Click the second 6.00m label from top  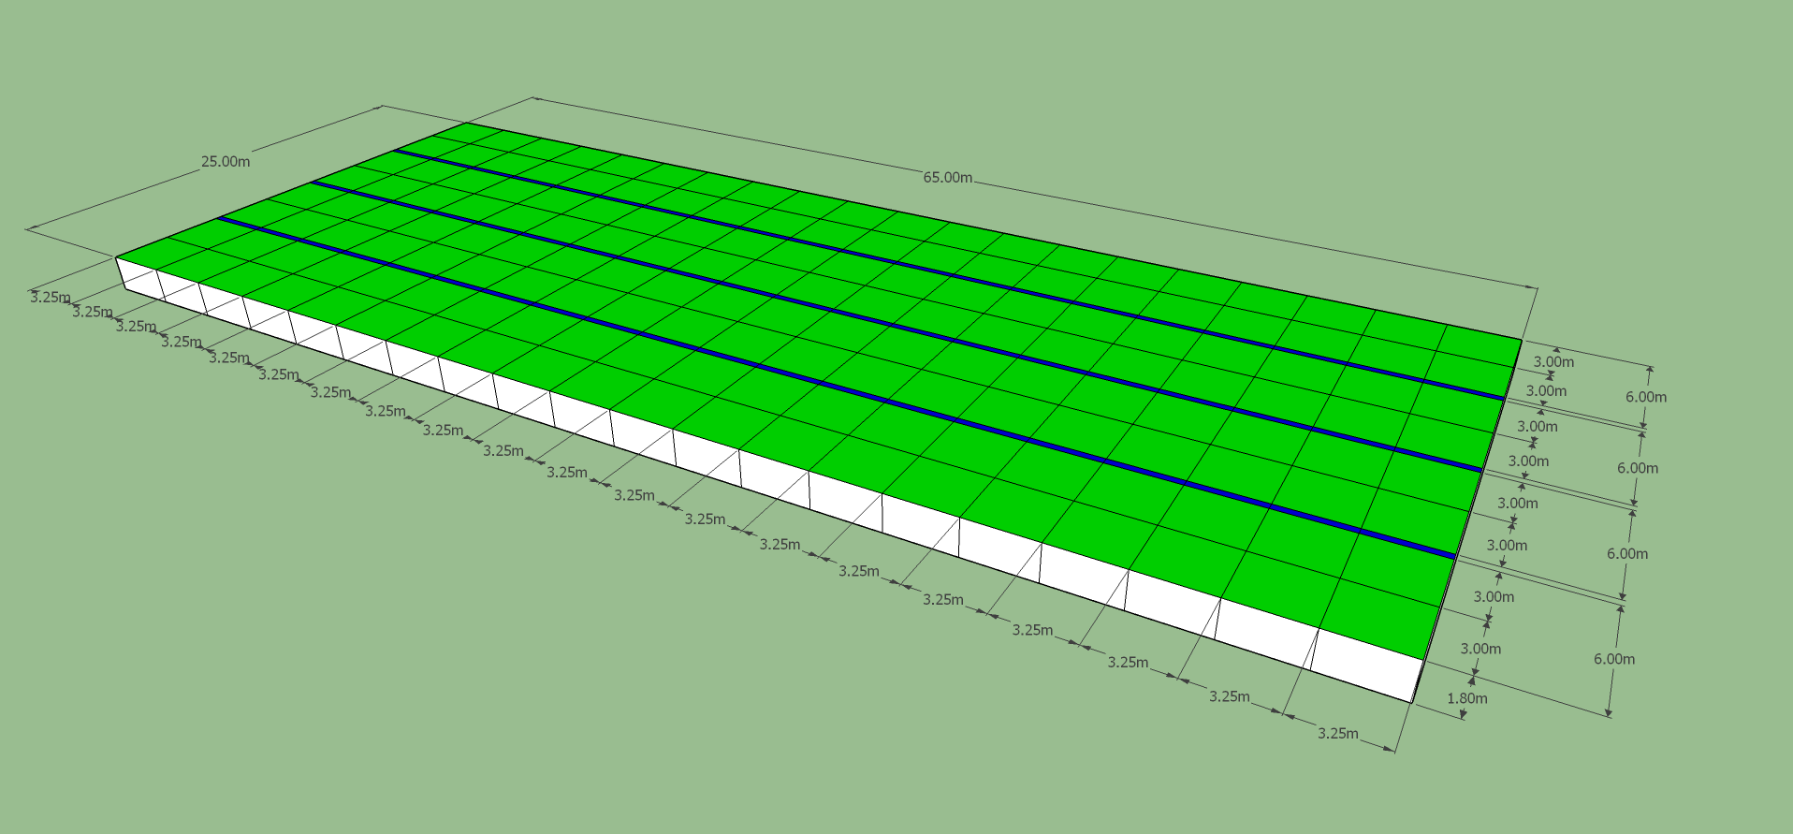[1637, 468]
